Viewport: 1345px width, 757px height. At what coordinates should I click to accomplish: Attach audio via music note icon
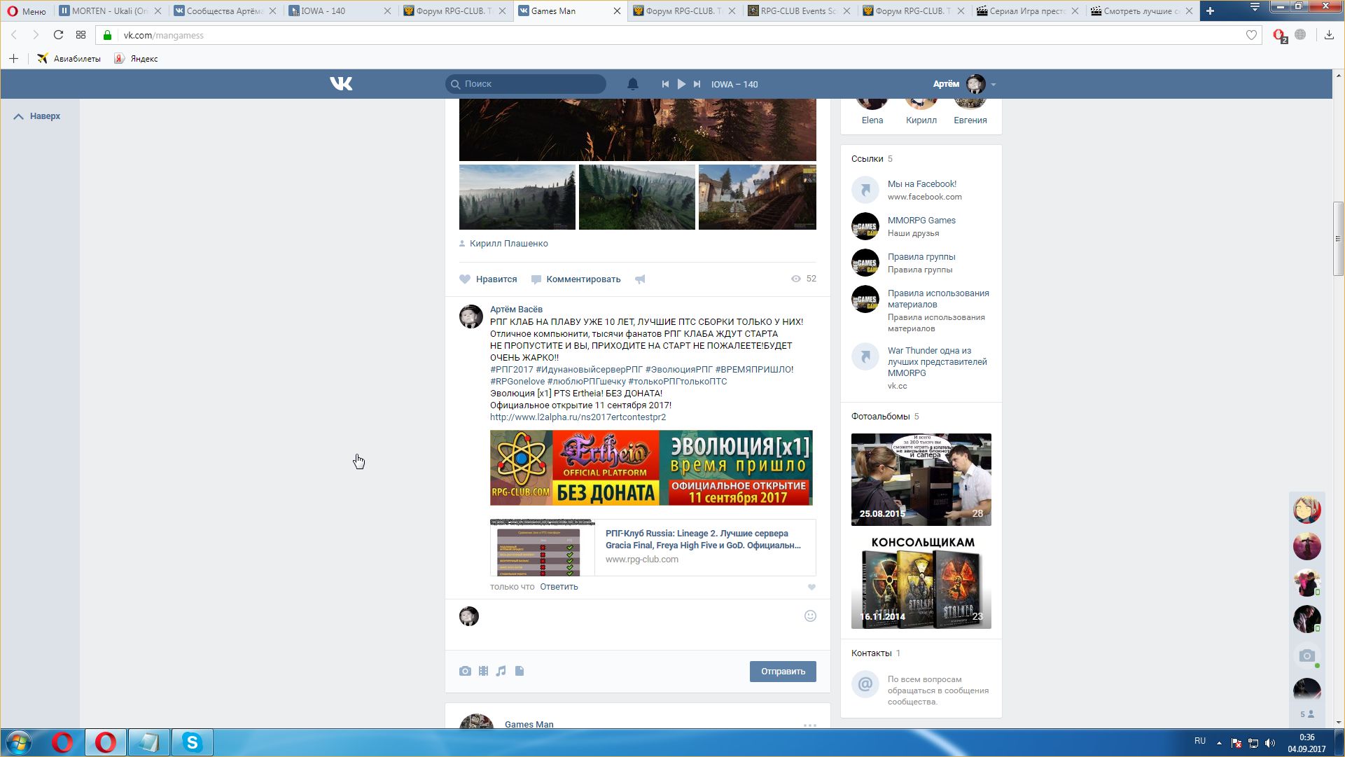(501, 671)
